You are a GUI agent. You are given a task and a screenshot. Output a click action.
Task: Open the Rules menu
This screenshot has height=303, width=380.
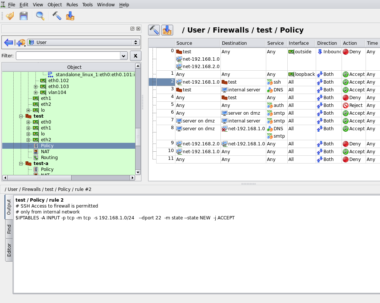coord(72,4)
